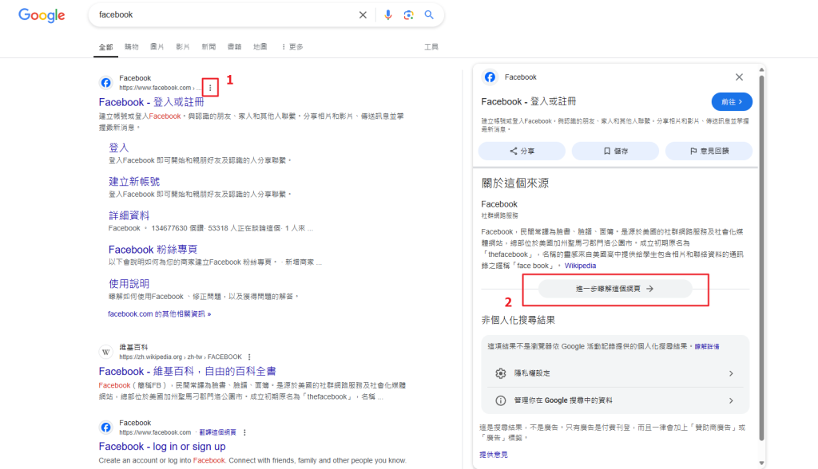Start voice search with microphone icon

click(388, 15)
